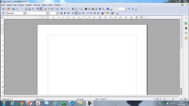Click the Русский language field in status bar
The image size is (189, 106).
tap(80, 99)
